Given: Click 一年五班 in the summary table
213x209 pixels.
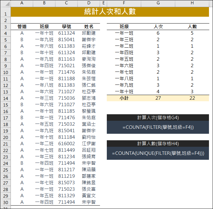Looking at the screenshot, I should pyautogui.click(x=124, y=59).
